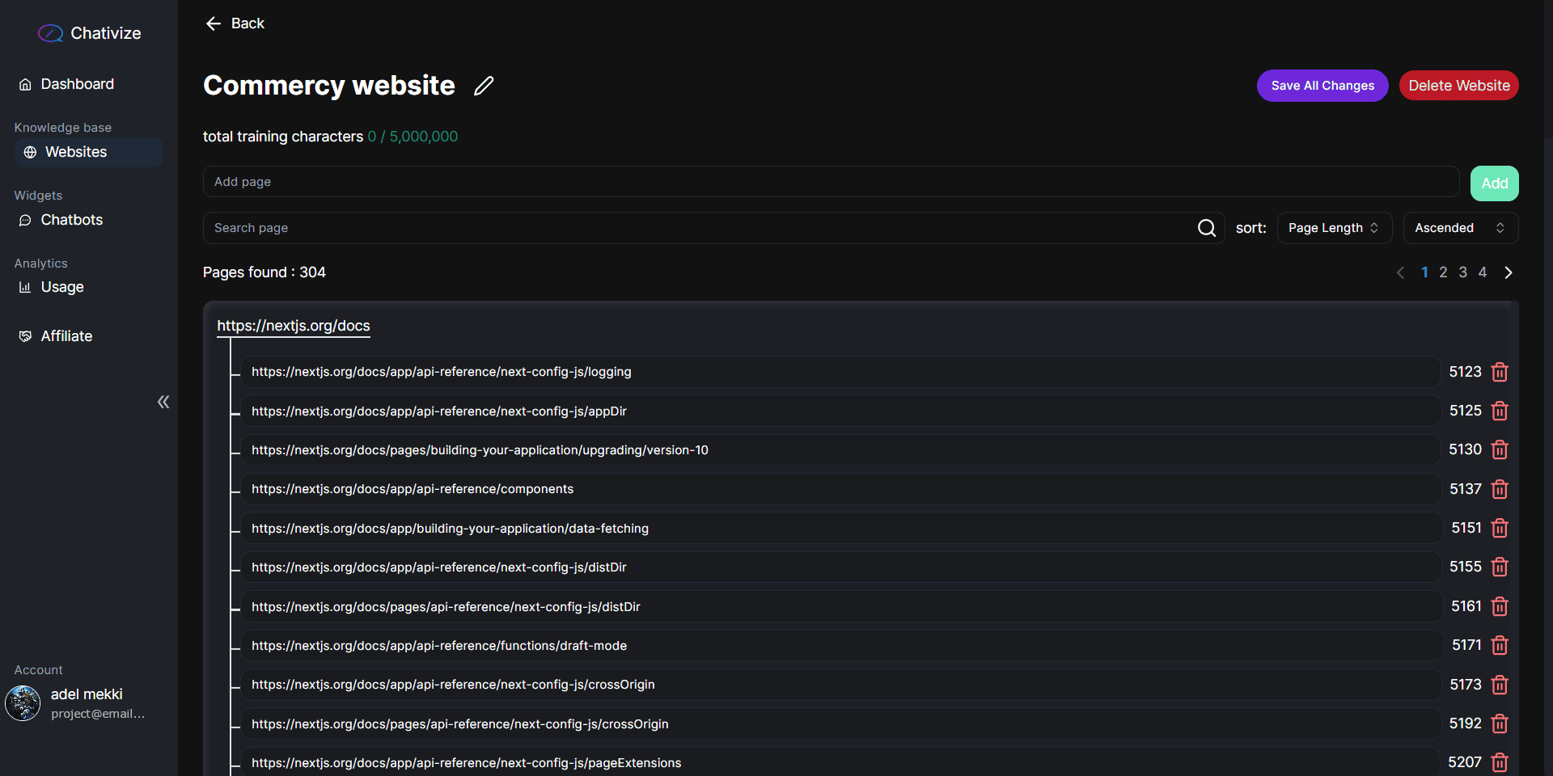Click the search magnifier icon
Image resolution: width=1553 pixels, height=776 pixels.
(1206, 228)
